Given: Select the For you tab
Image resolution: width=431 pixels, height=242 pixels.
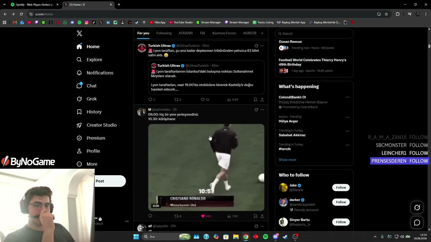Looking at the screenshot, I should pyautogui.click(x=143, y=33).
